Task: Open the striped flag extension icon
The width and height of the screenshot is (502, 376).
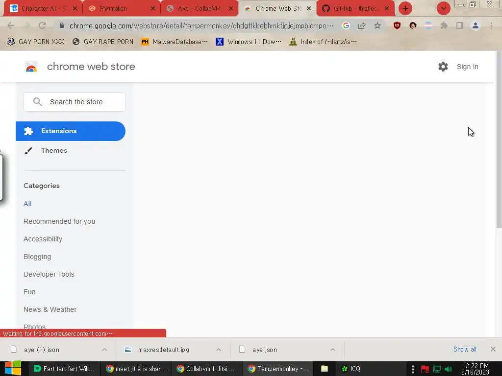Action: click(428, 25)
